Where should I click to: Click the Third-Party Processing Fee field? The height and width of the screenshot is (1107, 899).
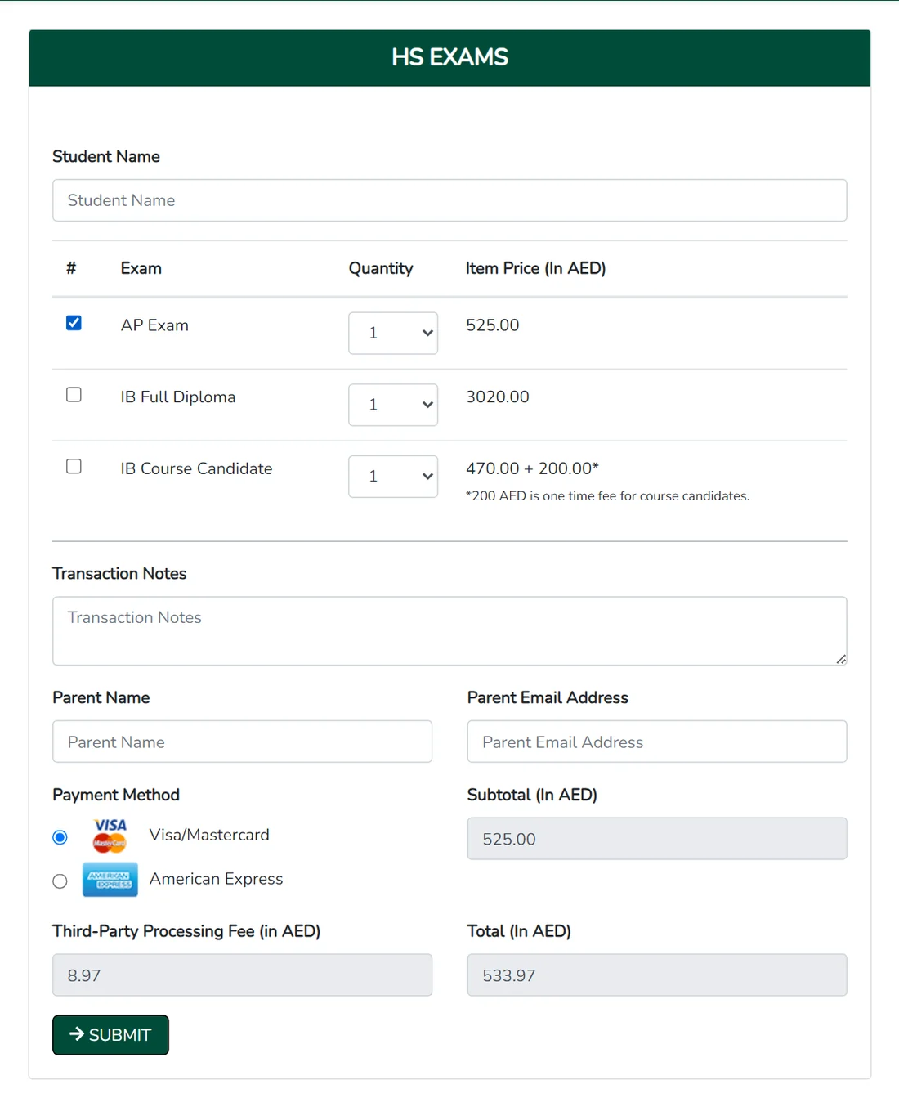(243, 975)
